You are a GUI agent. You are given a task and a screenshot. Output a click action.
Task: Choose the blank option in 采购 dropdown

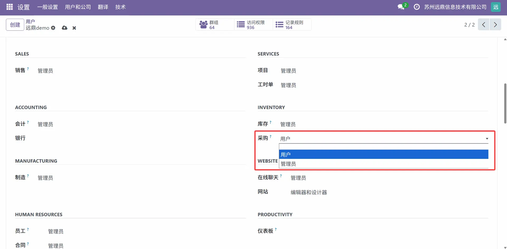pos(383,147)
